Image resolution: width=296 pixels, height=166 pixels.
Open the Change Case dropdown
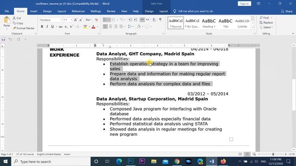tap(88, 20)
